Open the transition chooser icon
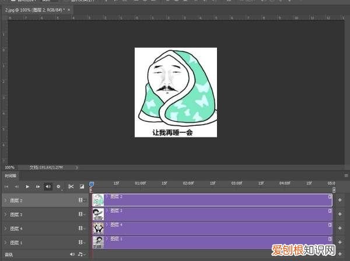This screenshot has height=261, width=350. 82,186
